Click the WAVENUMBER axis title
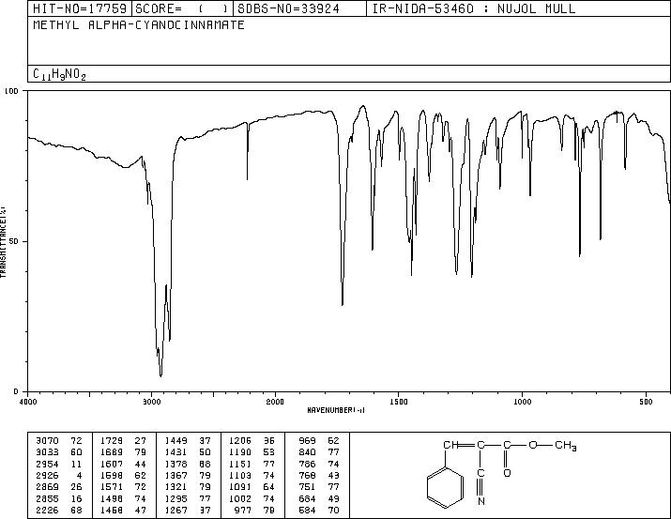This screenshot has width=671, height=519. (x=336, y=410)
